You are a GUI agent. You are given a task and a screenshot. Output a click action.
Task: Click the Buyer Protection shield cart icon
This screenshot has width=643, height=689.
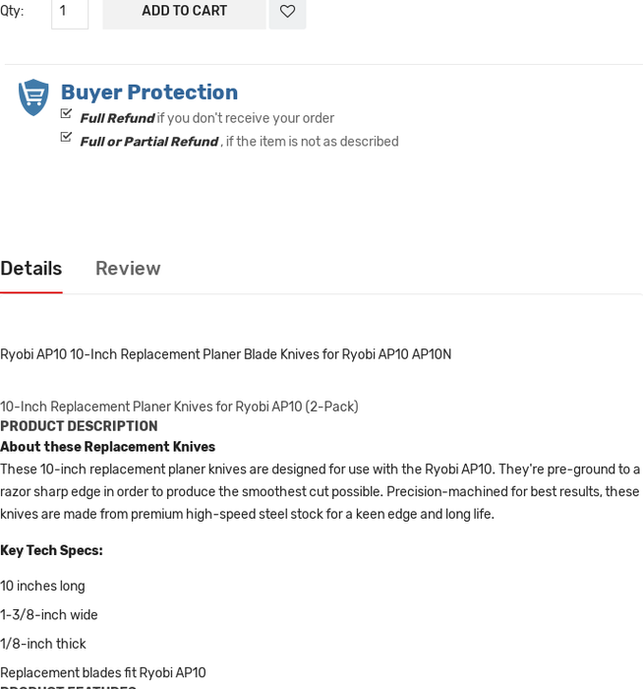[33, 96]
